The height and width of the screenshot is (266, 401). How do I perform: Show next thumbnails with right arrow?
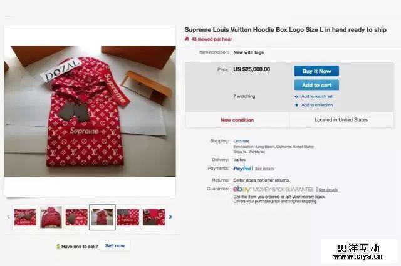170,217
